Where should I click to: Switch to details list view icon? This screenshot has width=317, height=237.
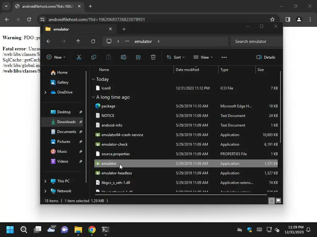[x=272, y=201]
